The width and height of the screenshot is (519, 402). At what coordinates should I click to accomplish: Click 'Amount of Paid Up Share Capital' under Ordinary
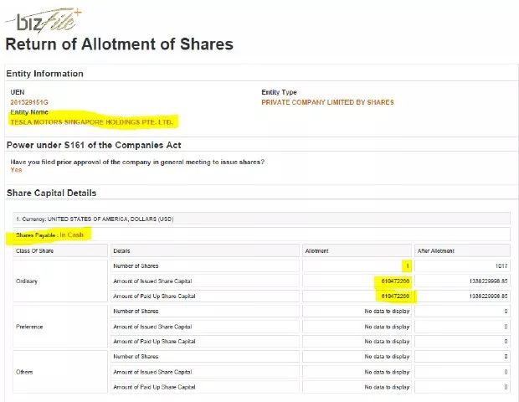click(154, 296)
